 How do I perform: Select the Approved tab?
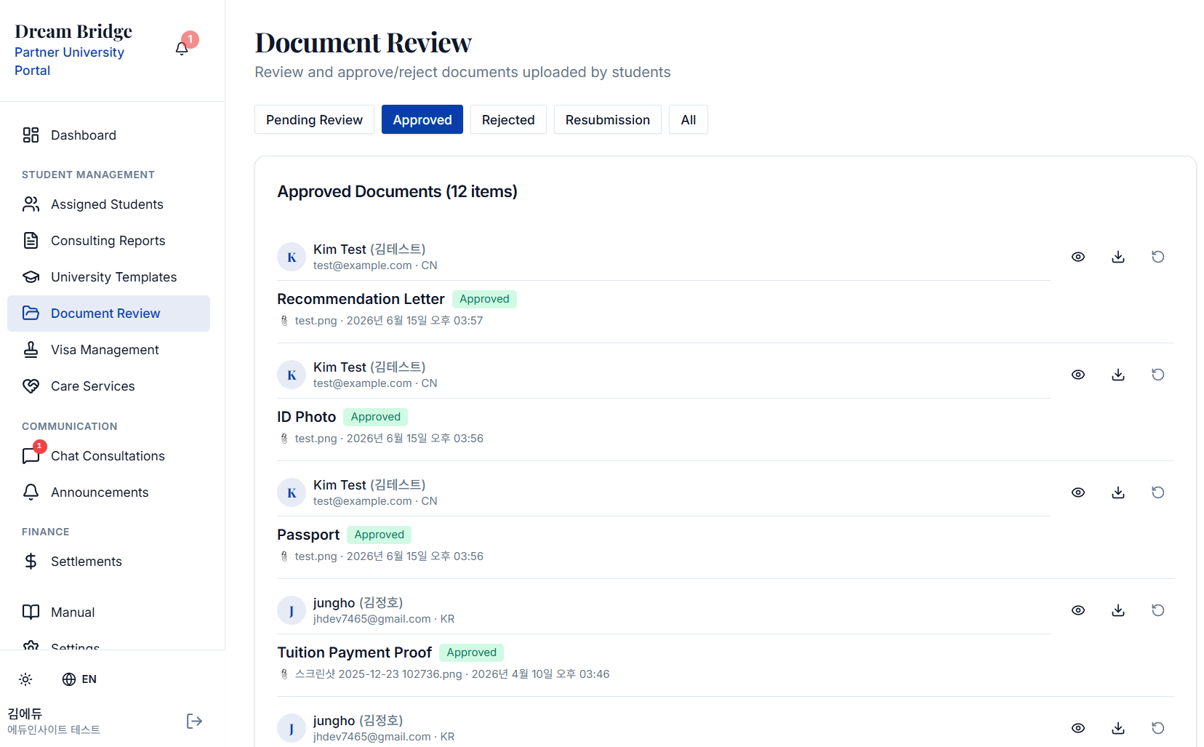click(422, 120)
